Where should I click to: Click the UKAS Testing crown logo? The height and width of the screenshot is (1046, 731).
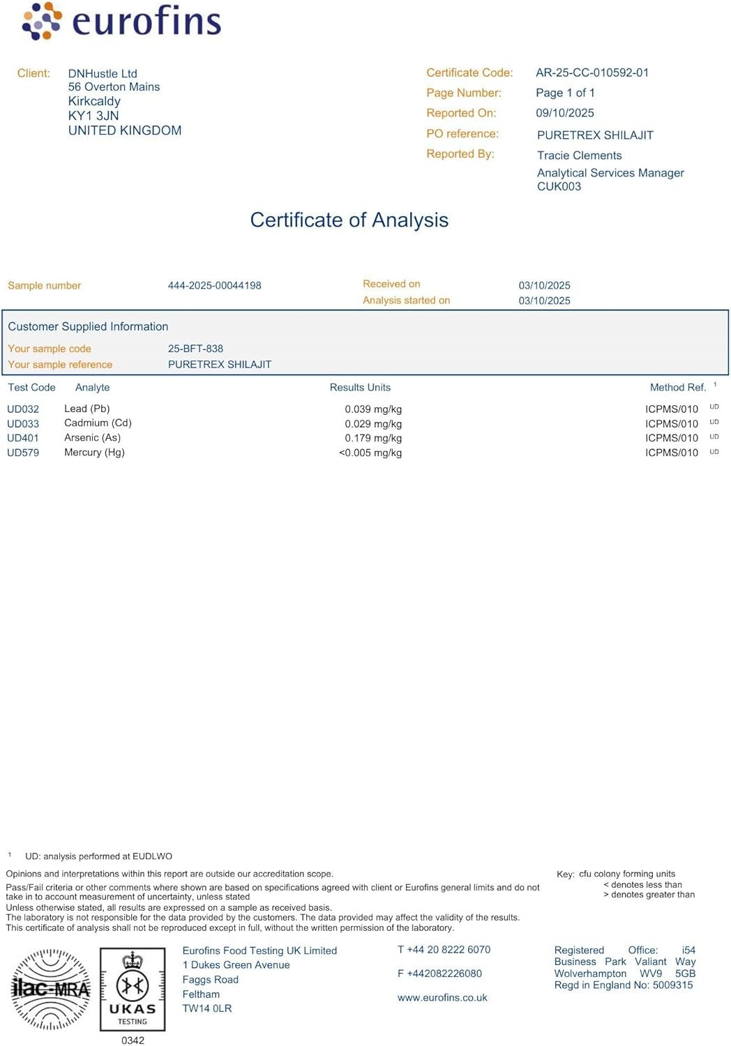(x=133, y=988)
